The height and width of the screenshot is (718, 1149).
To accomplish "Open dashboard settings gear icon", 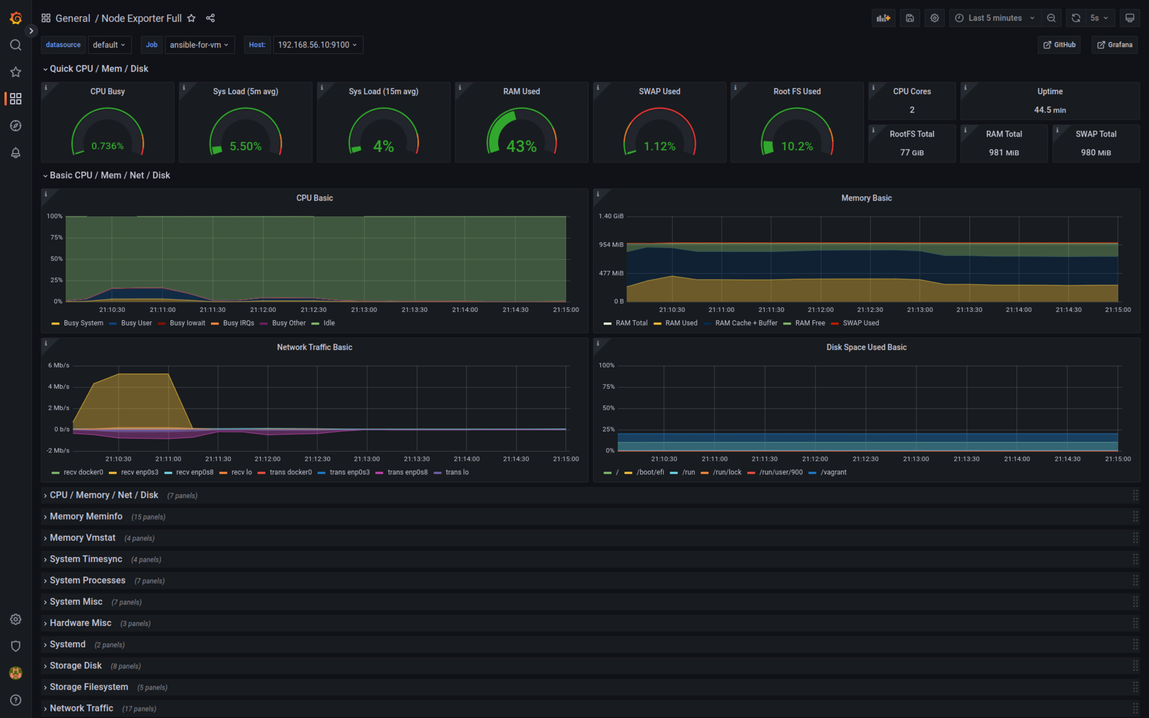I will [934, 18].
